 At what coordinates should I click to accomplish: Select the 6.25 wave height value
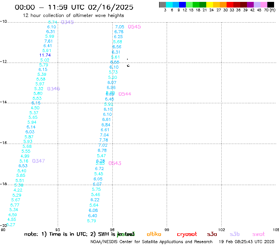tap(118, 37)
